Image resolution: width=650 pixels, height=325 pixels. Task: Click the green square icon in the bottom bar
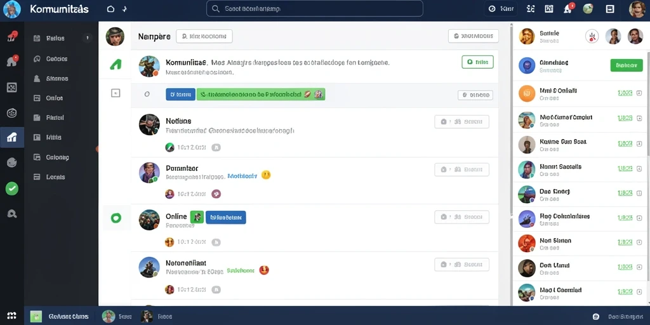point(36,316)
